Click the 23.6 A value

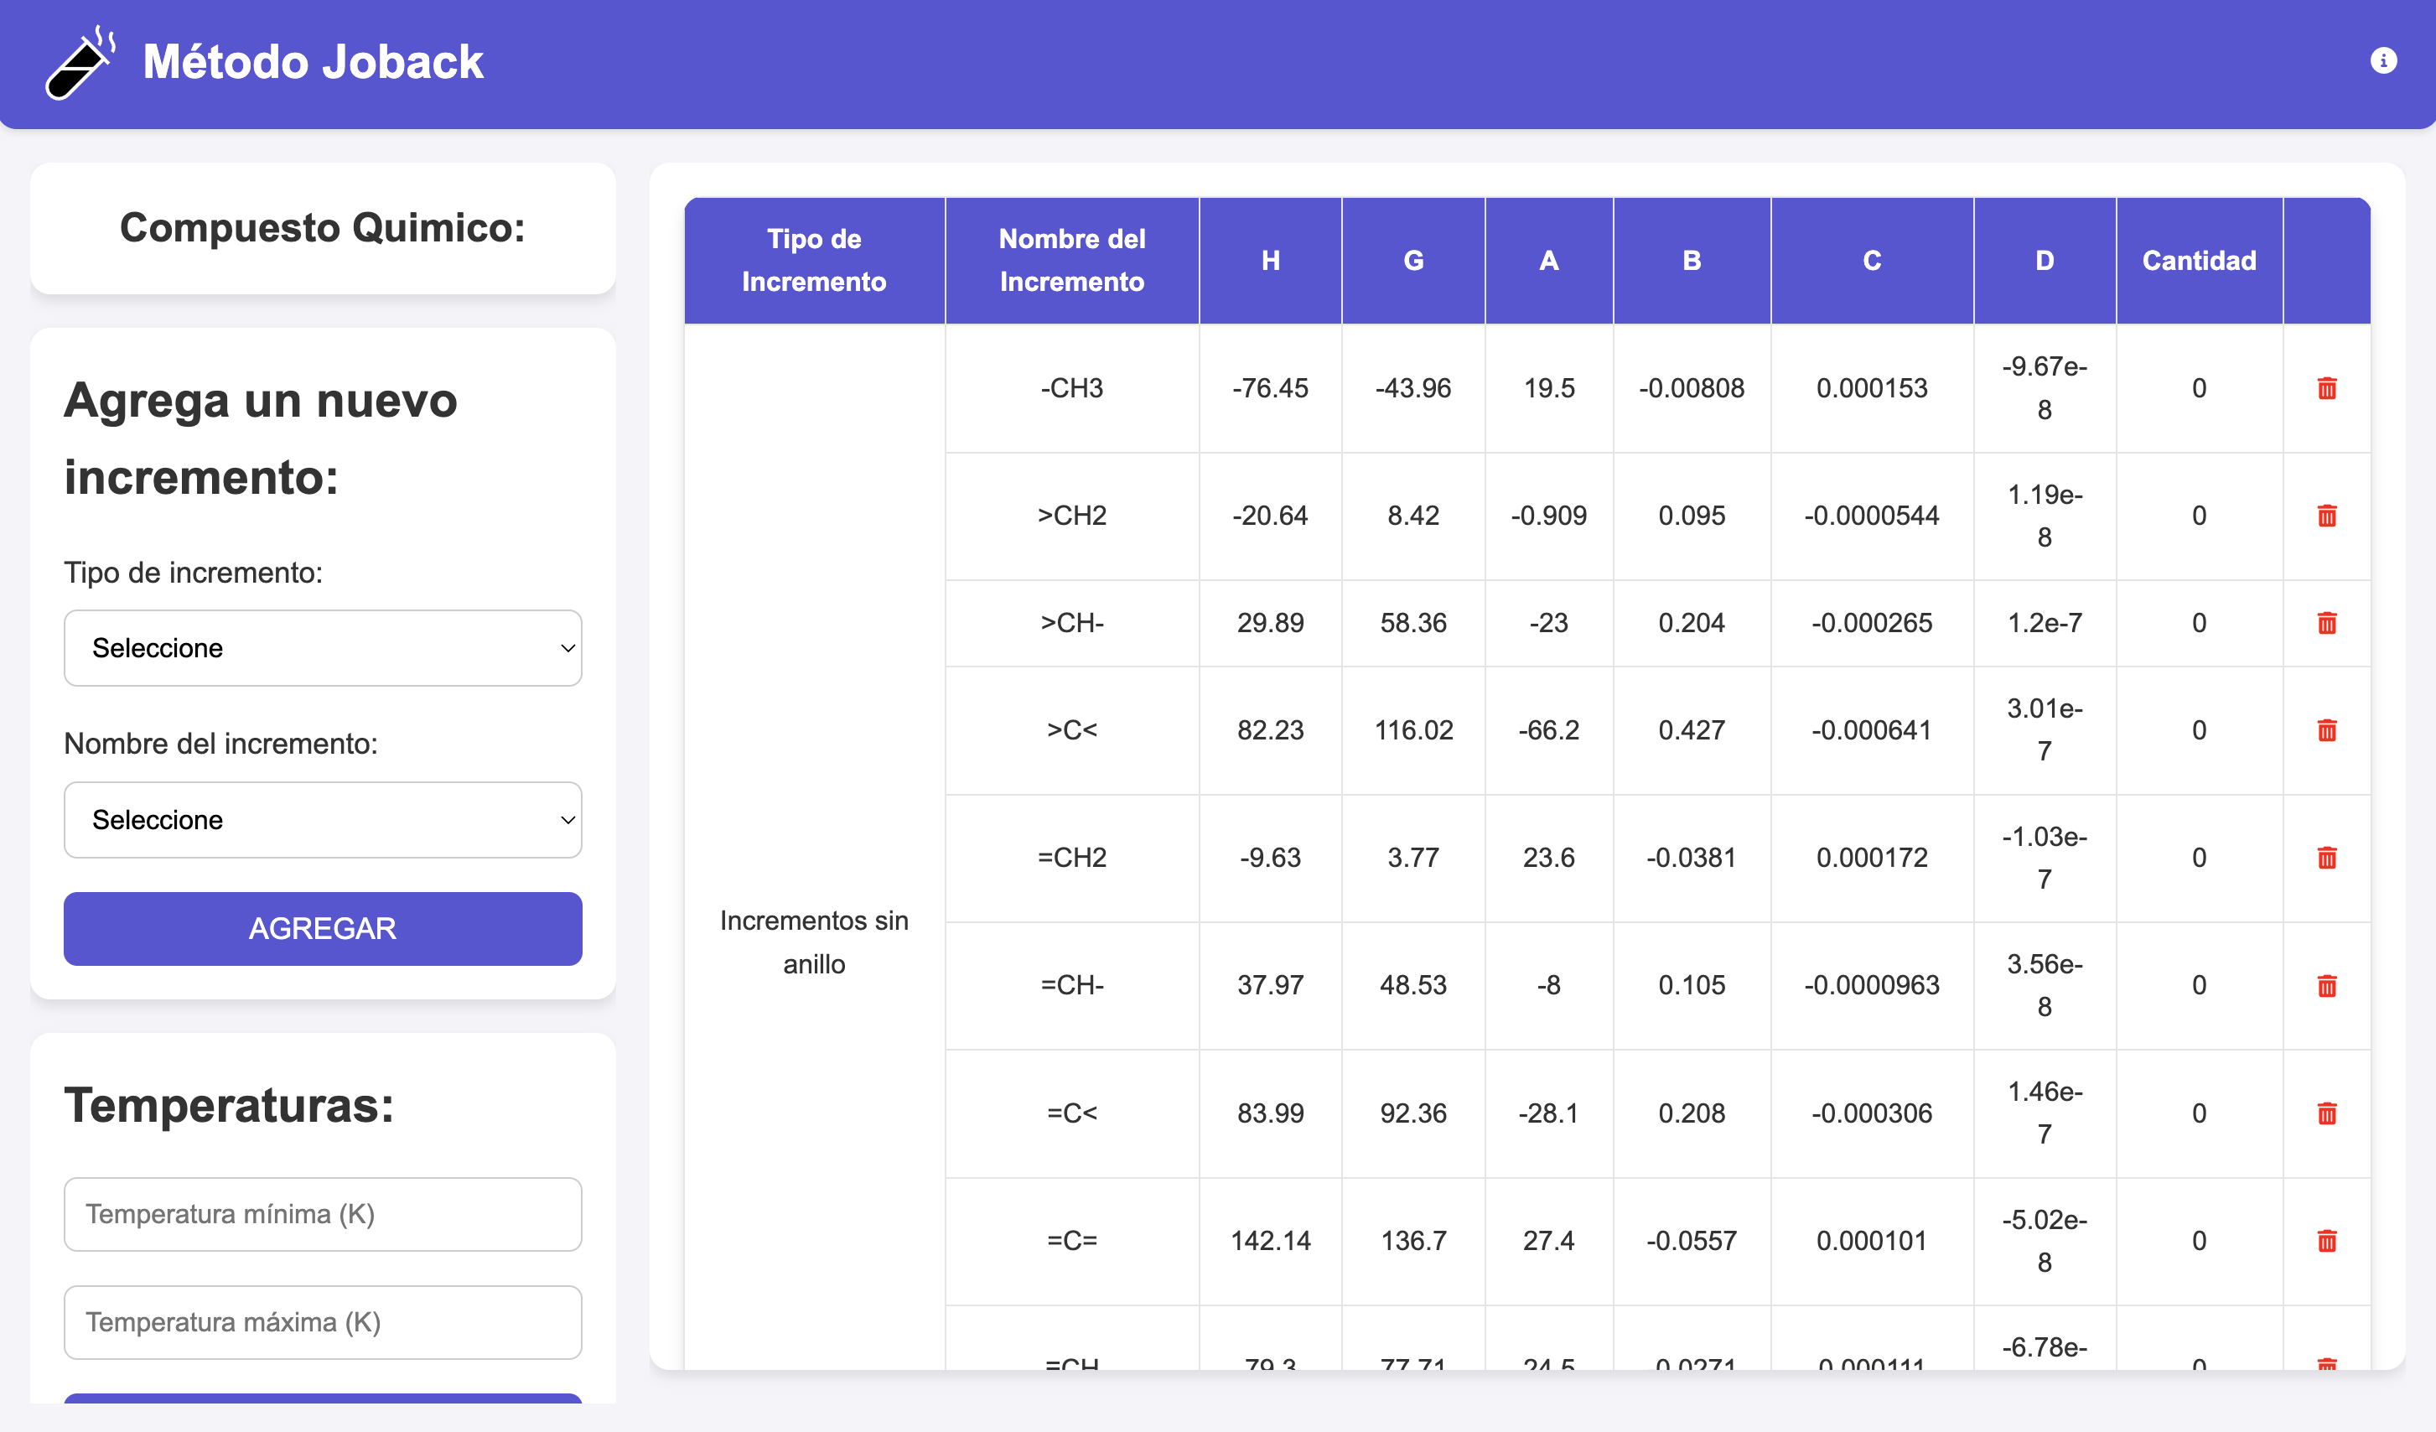coord(1548,858)
